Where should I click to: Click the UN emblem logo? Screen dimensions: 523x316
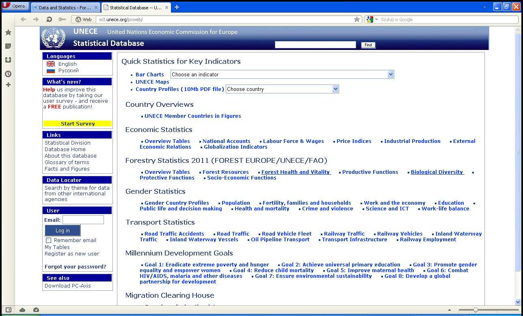coord(53,37)
